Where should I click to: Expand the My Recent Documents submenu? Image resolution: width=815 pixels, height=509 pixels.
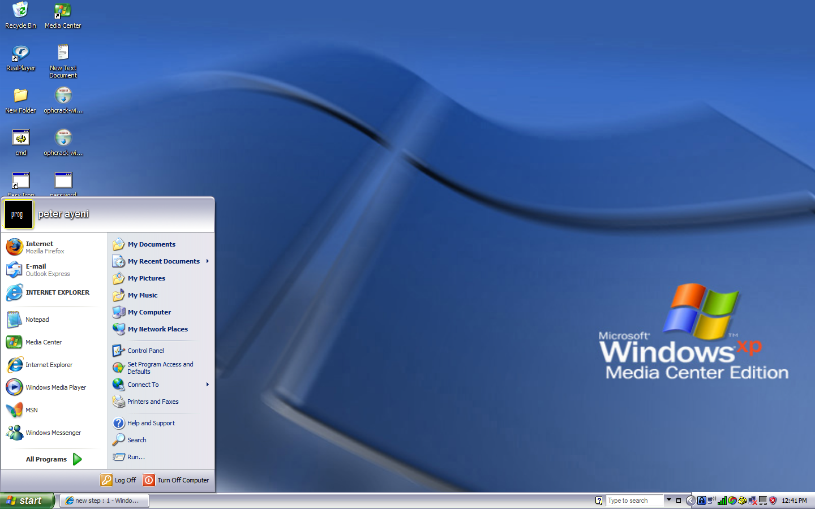161,261
